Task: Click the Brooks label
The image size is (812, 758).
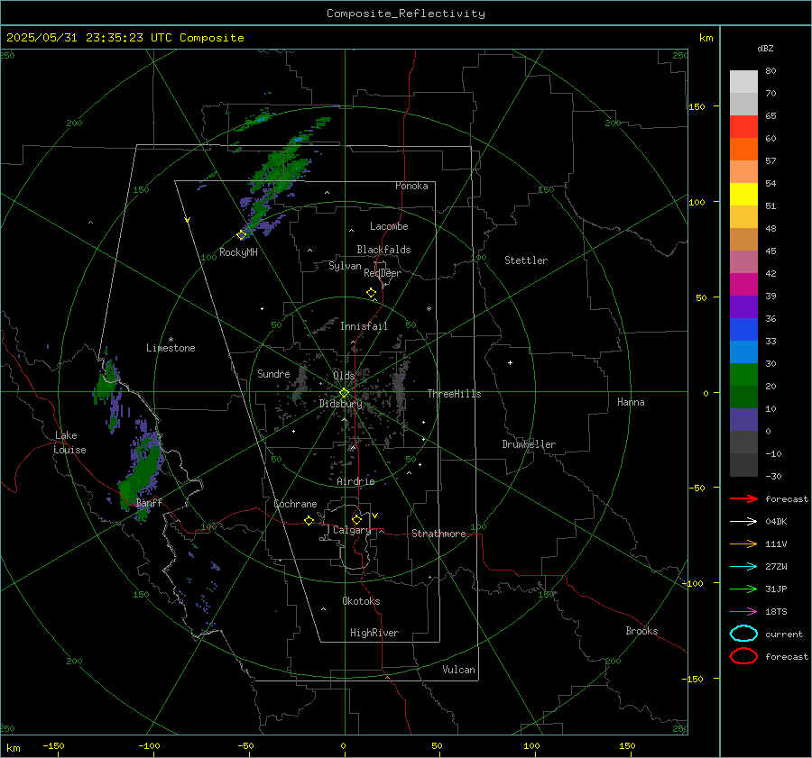Action: click(641, 631)
